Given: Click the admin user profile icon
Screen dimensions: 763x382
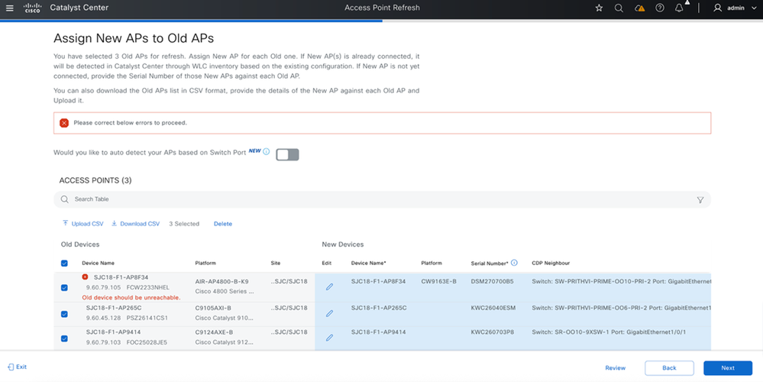Looking at the screenshot, I should [717, 8].
